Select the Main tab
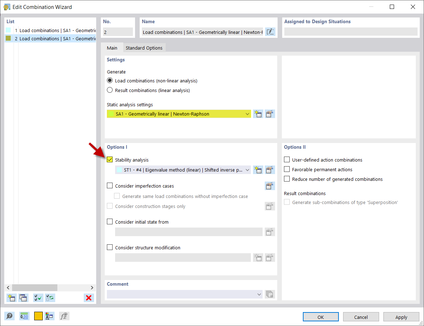424x326 pixels. (x=112, y=47)
